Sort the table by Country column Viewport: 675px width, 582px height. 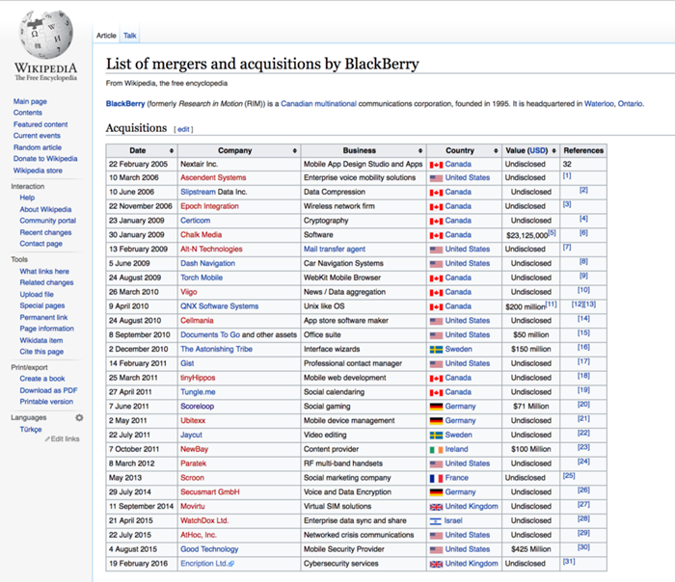click(x=494, y=150)
